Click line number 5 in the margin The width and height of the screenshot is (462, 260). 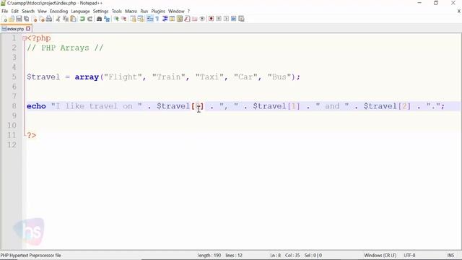coord(14,77)
